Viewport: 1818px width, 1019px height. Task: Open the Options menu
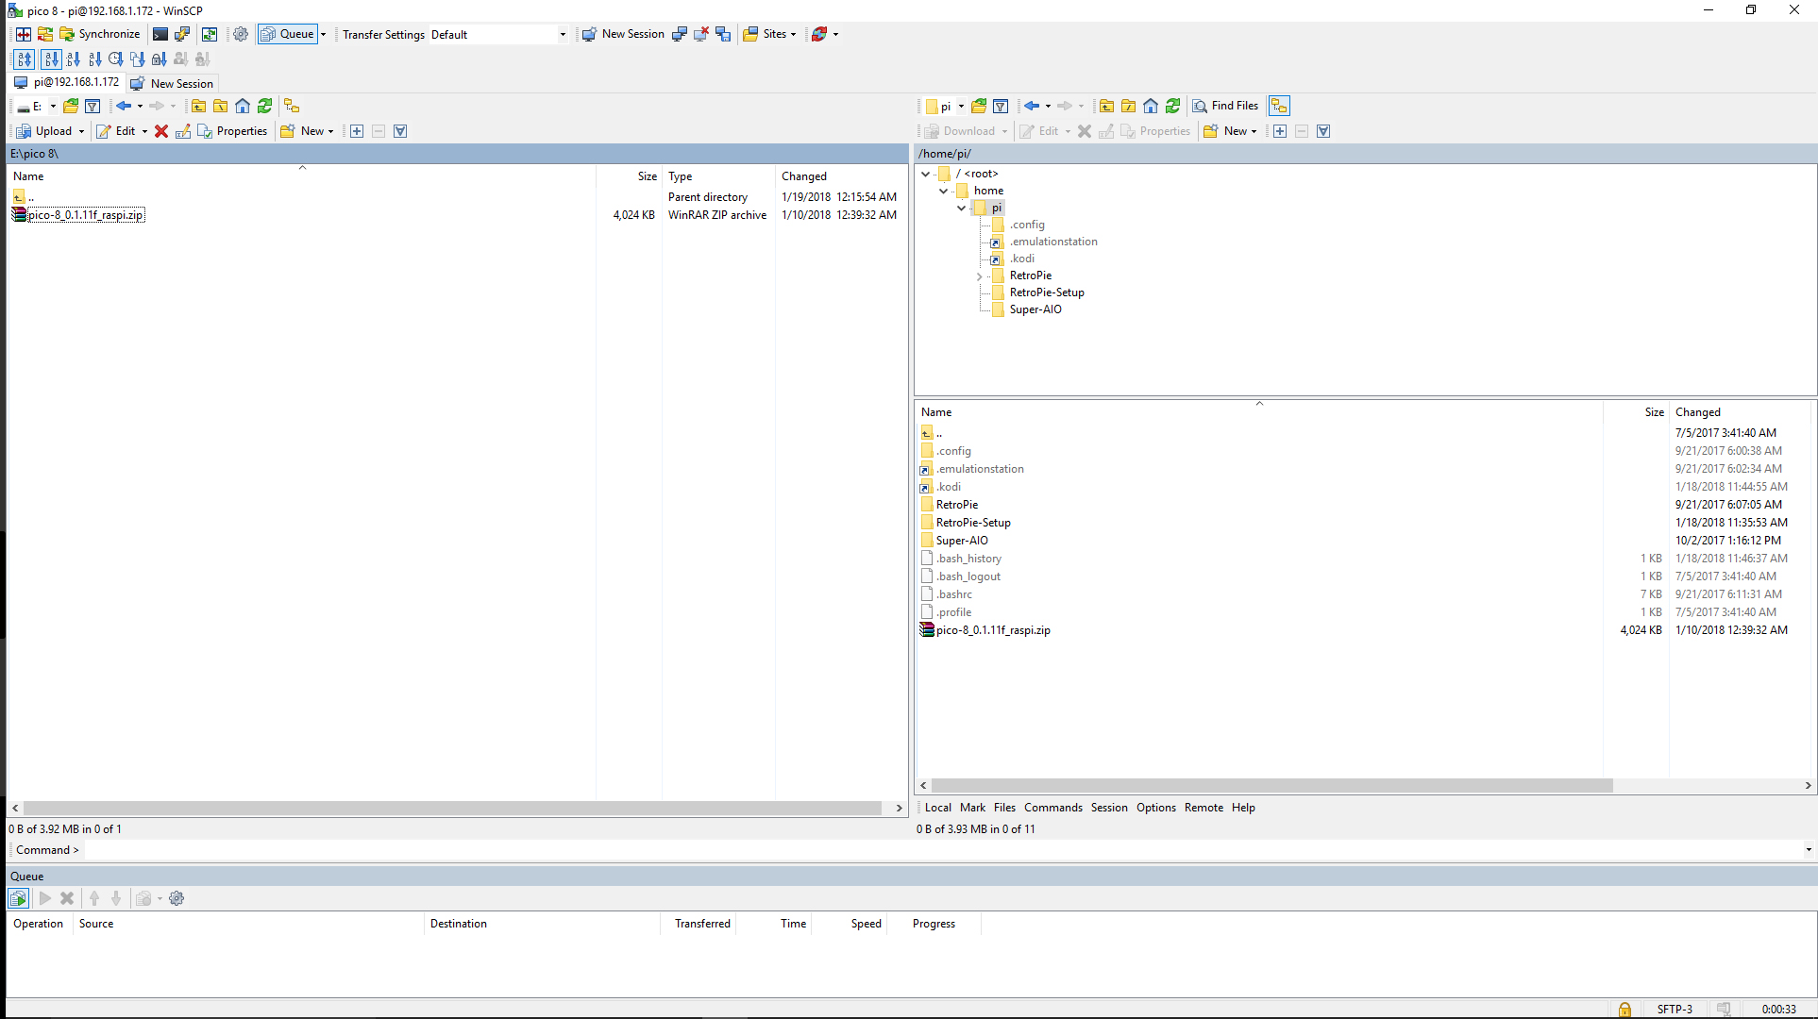pos(1156,808)
